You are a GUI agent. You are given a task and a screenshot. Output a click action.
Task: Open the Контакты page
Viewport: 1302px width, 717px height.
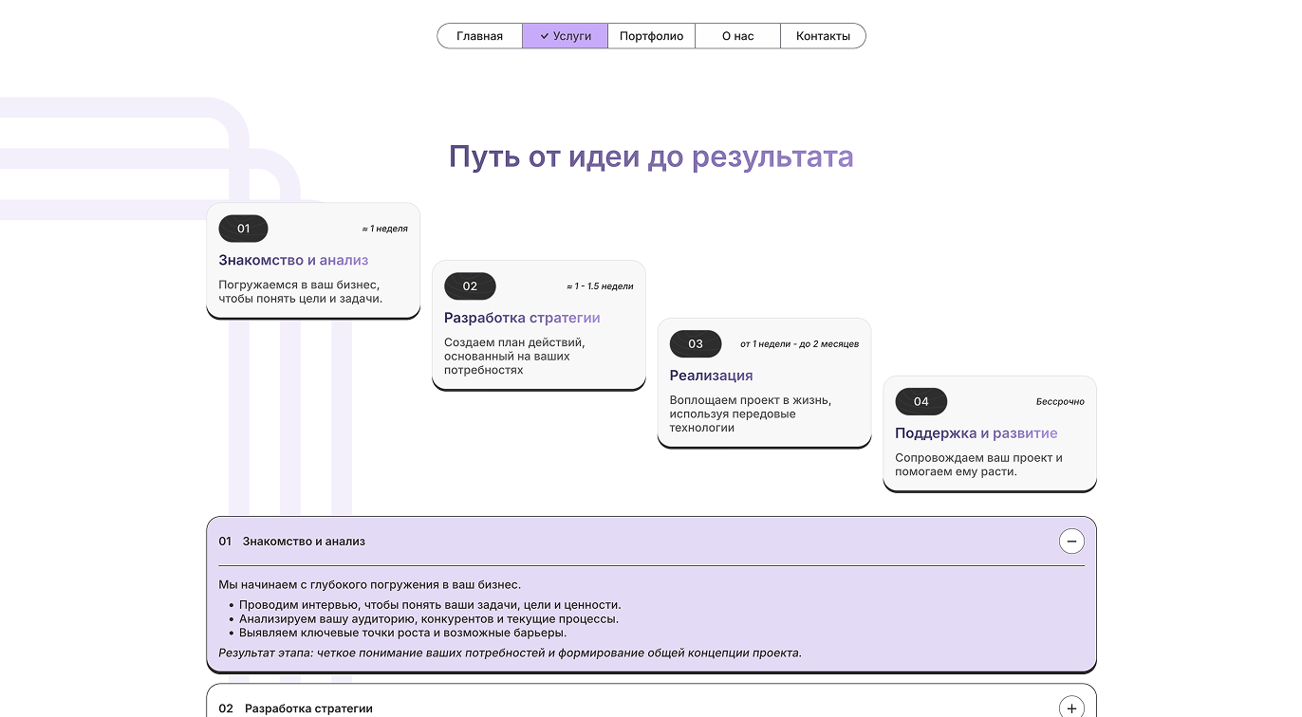tap(823, 35)
